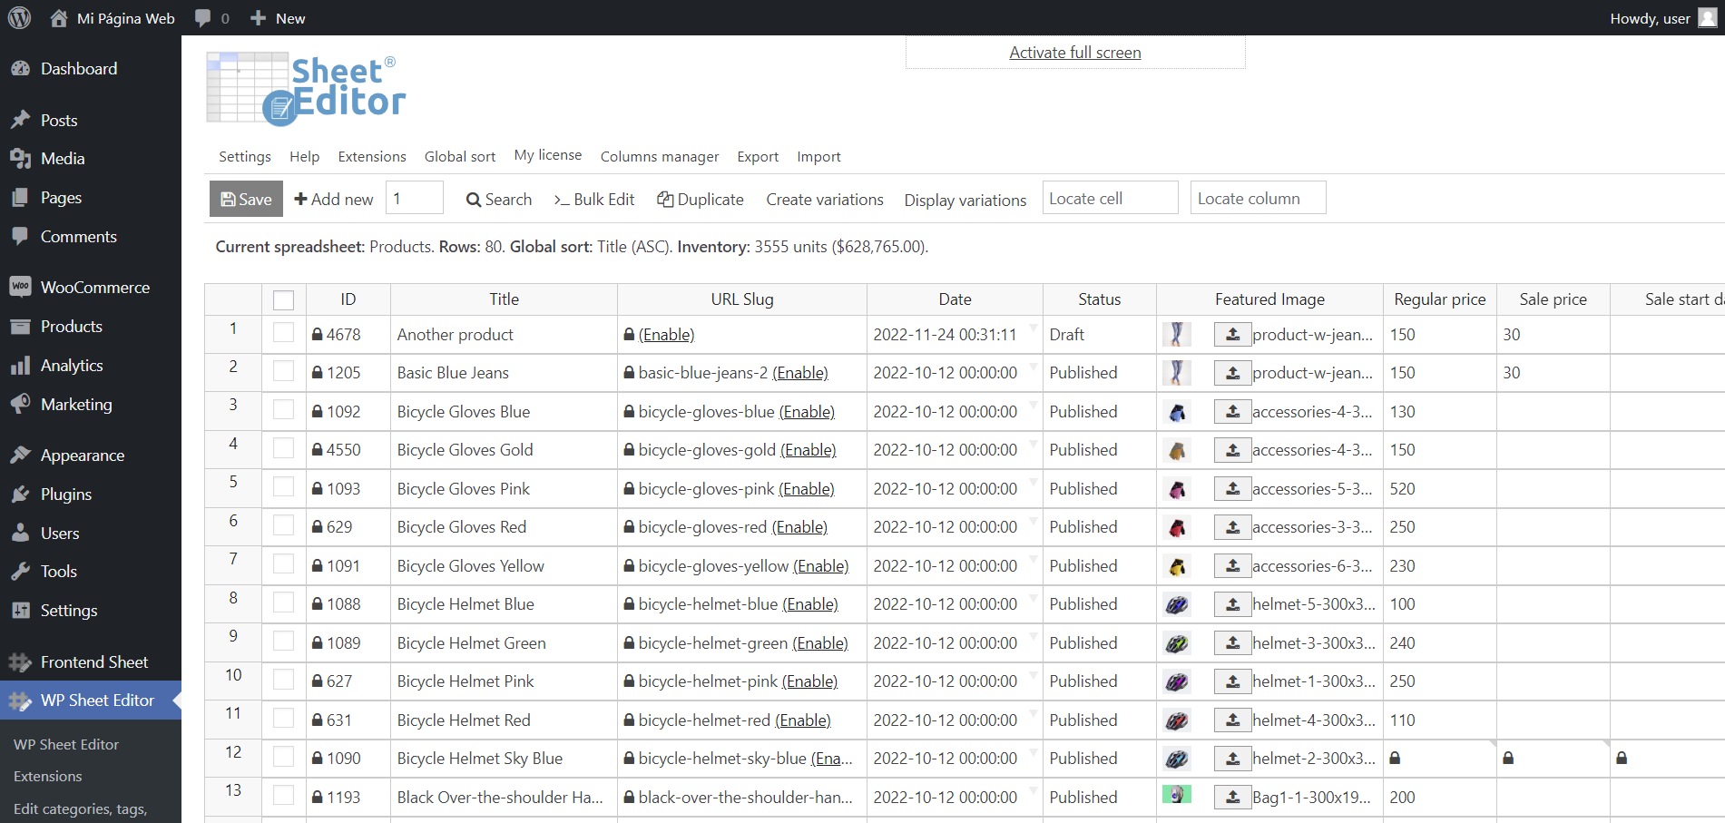Open date dropdown arrow for Another product
Screen dimensions: 1725x823
1033,328
